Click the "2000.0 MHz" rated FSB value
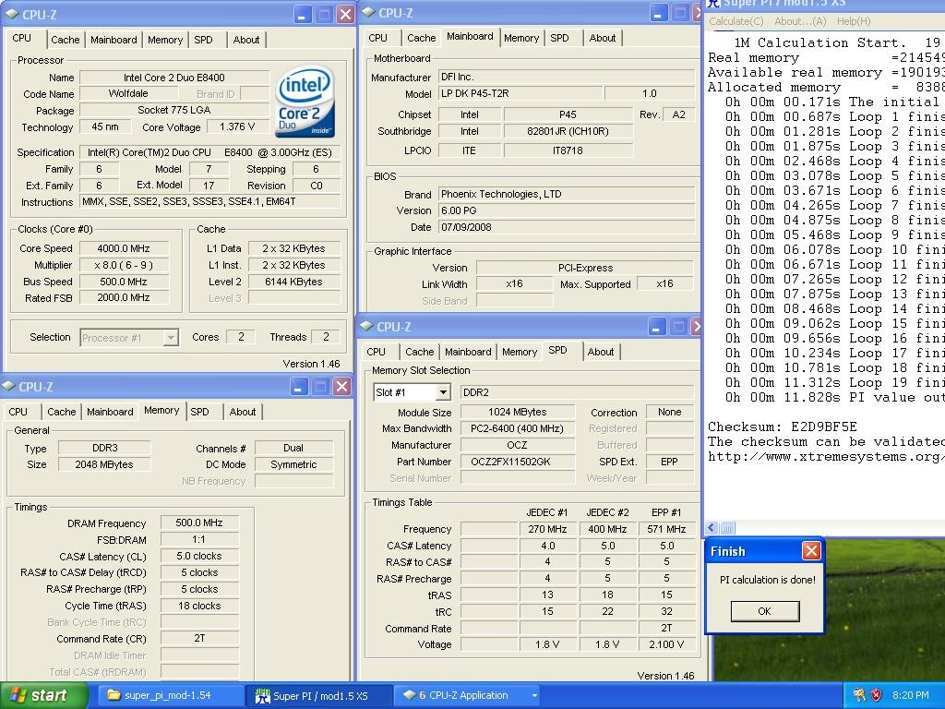This screenshot has width=945, height=709. pyautogui.click(x=125, y=298)
